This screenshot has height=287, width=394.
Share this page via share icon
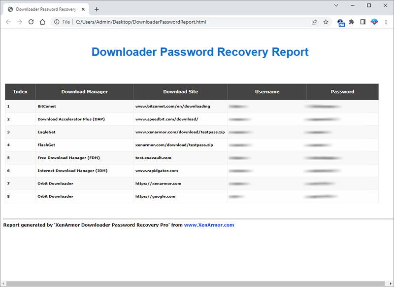click(x=314, y=22)
